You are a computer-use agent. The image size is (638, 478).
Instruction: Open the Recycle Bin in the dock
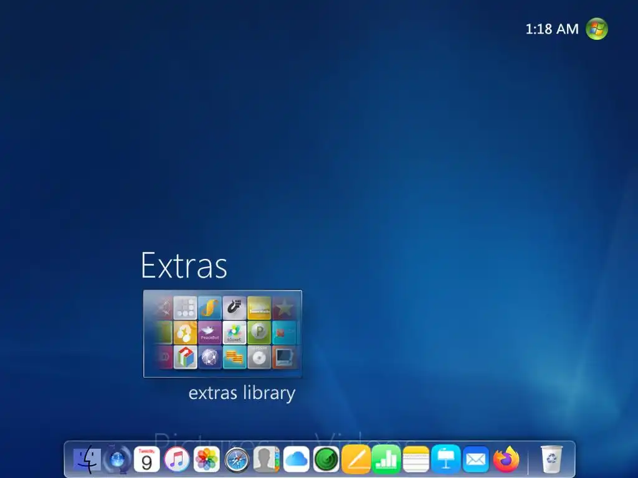(551, 460)
